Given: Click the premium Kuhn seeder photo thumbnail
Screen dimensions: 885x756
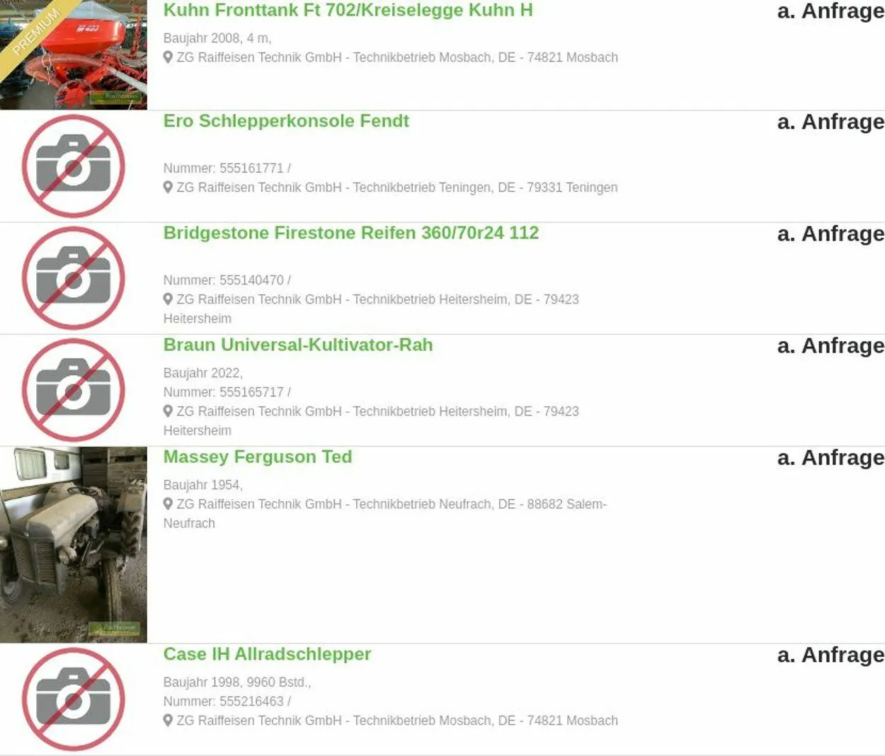Looking at the screenshot, I should pos(74,55).
